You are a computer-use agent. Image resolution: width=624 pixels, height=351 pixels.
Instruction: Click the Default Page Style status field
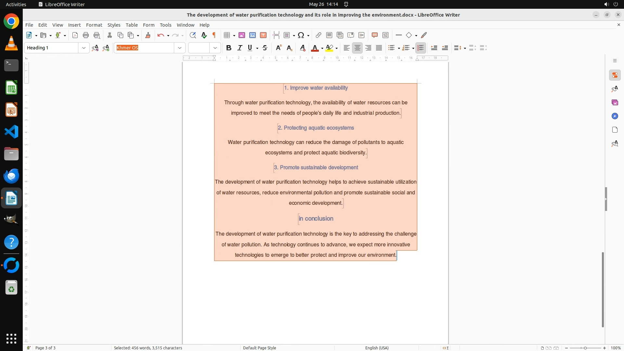coord(259,348)
